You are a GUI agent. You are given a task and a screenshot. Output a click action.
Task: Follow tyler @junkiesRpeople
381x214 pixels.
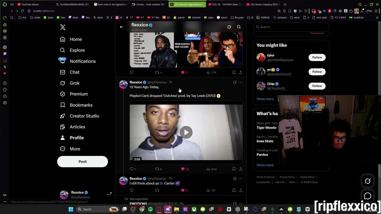coord(317,57)
